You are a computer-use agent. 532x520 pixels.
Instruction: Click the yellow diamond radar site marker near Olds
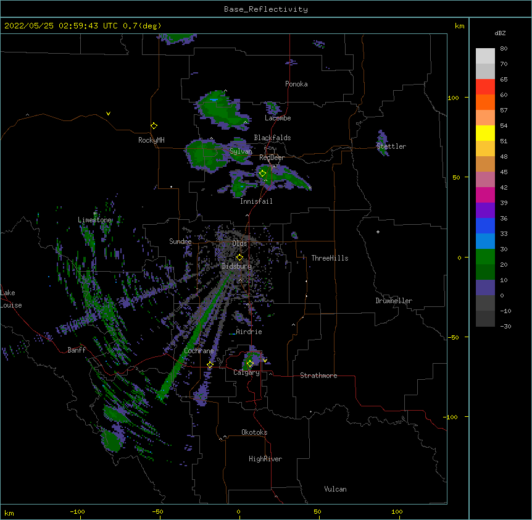[239, 258]
